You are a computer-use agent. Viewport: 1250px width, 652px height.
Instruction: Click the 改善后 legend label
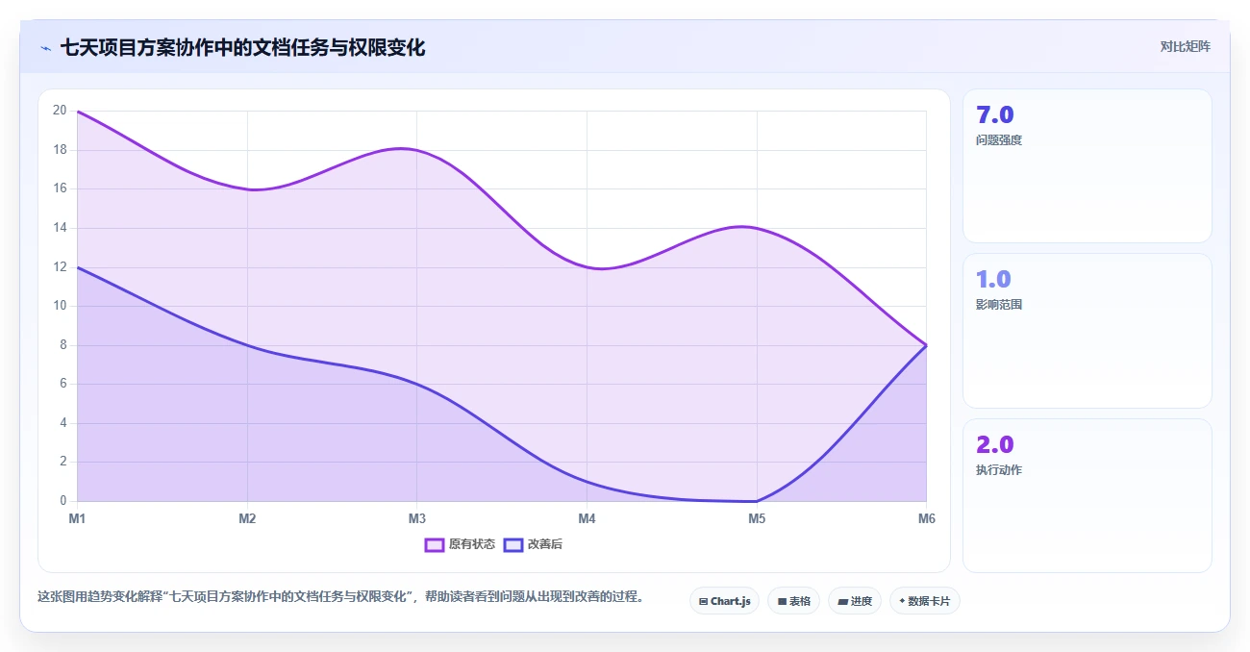[545, 544]
